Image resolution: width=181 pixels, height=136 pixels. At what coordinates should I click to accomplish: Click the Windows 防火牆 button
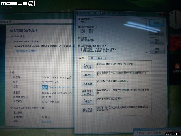[x=88, y=66]
